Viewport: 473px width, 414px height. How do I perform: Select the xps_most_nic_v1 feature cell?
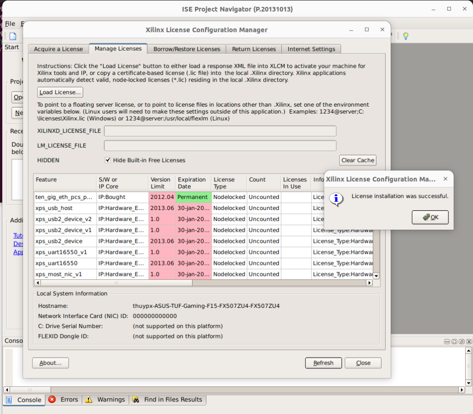[x=65, y=274]
